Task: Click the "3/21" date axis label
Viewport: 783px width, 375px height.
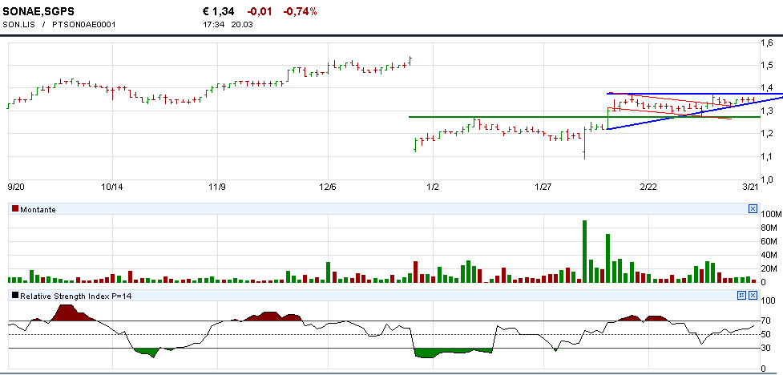Action: [x=750, y=187]
